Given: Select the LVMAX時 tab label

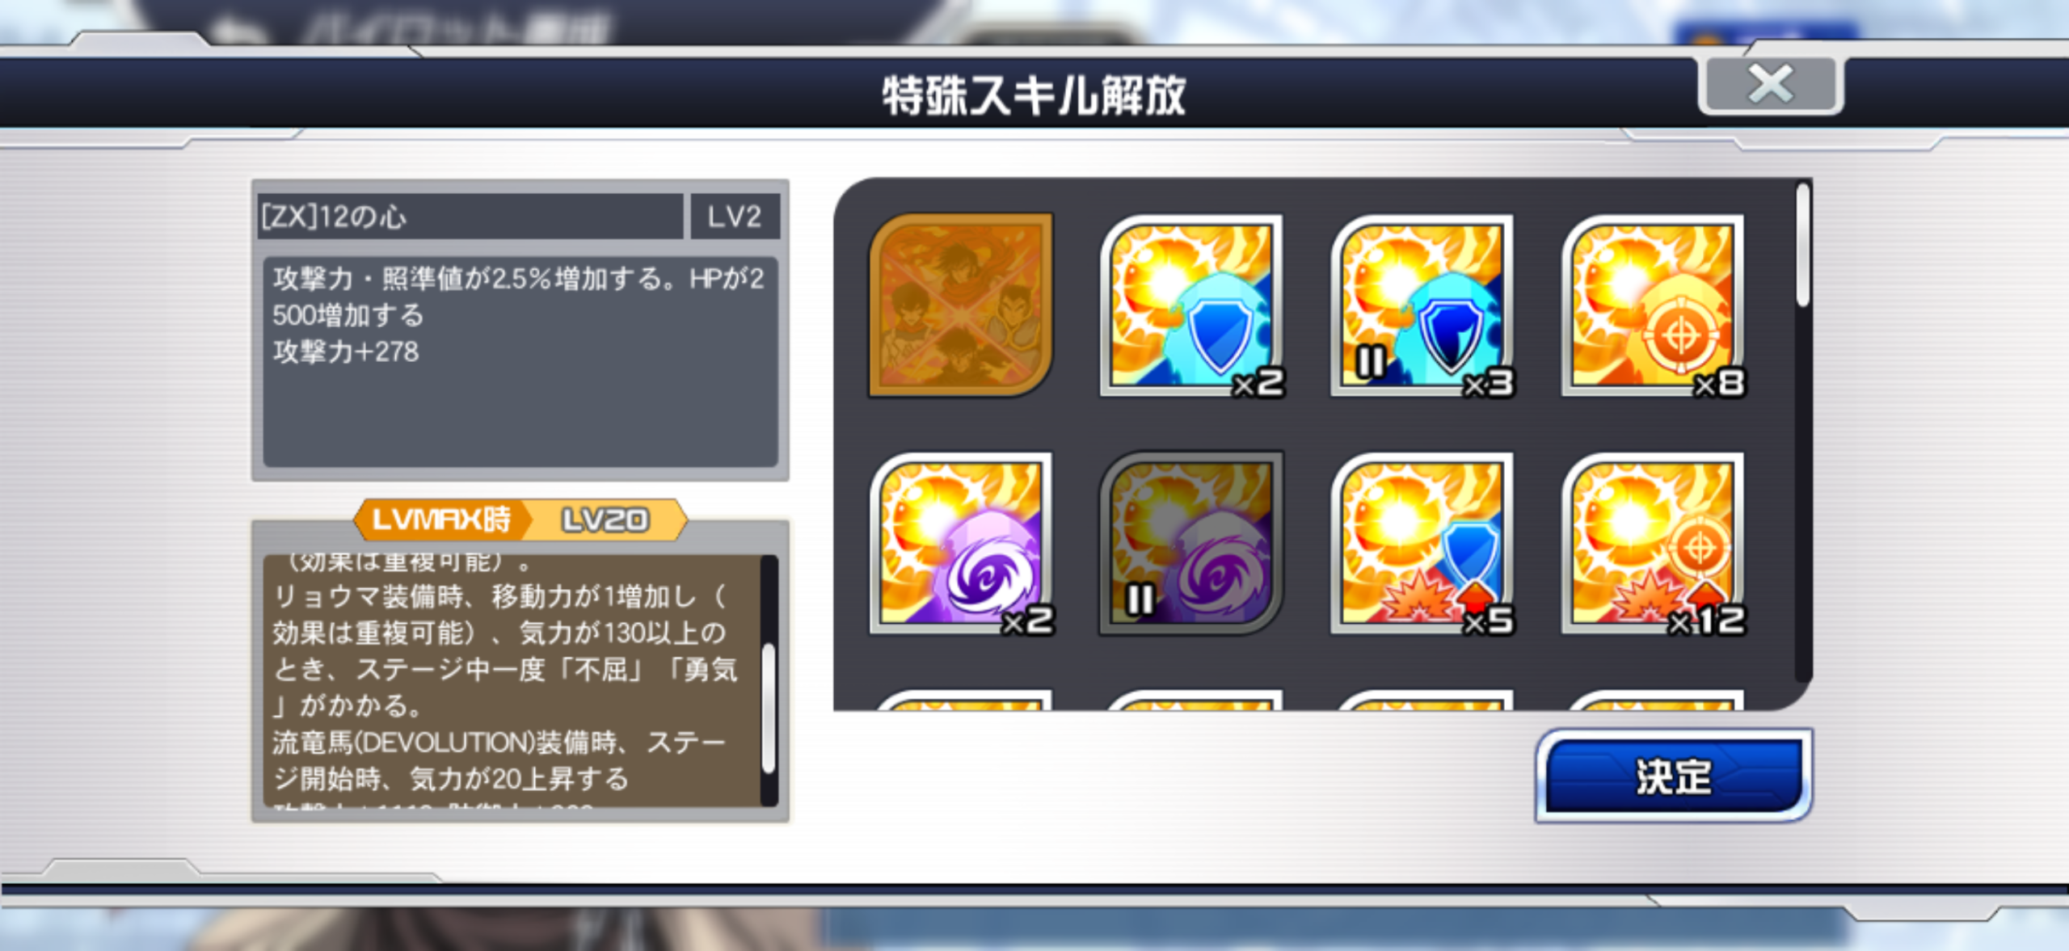Looking at the screenshot, I should (x=441, y=520).
